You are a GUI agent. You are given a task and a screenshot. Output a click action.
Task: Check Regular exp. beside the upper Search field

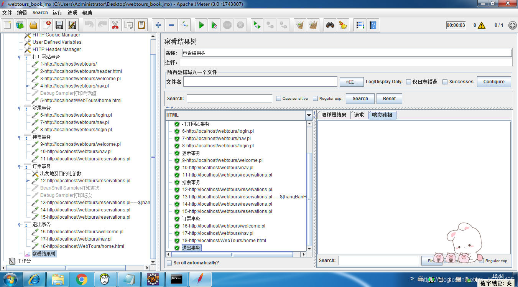(x=316, y=99)
